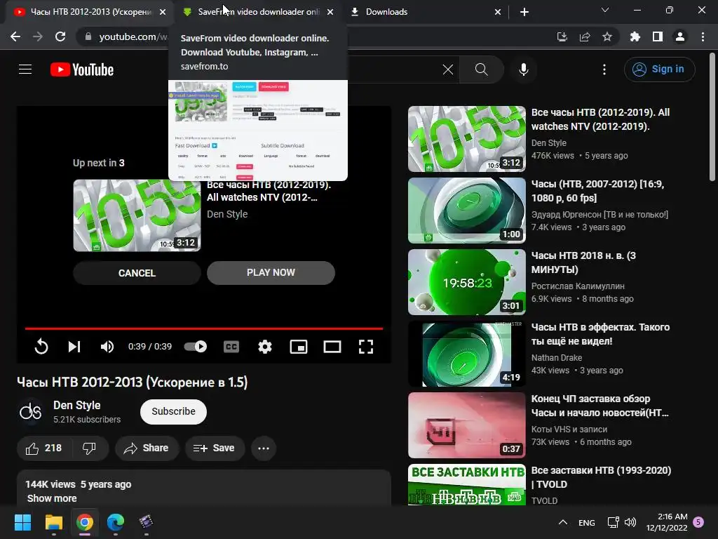Open Microsoft Edge from taskbar
718x539 pixels.
[x=116, y=522]
